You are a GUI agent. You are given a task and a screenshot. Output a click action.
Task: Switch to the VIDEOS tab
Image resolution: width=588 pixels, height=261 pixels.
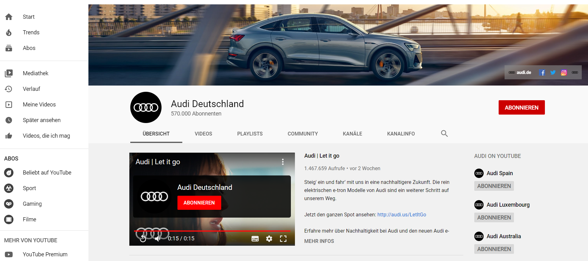point(203,134)
